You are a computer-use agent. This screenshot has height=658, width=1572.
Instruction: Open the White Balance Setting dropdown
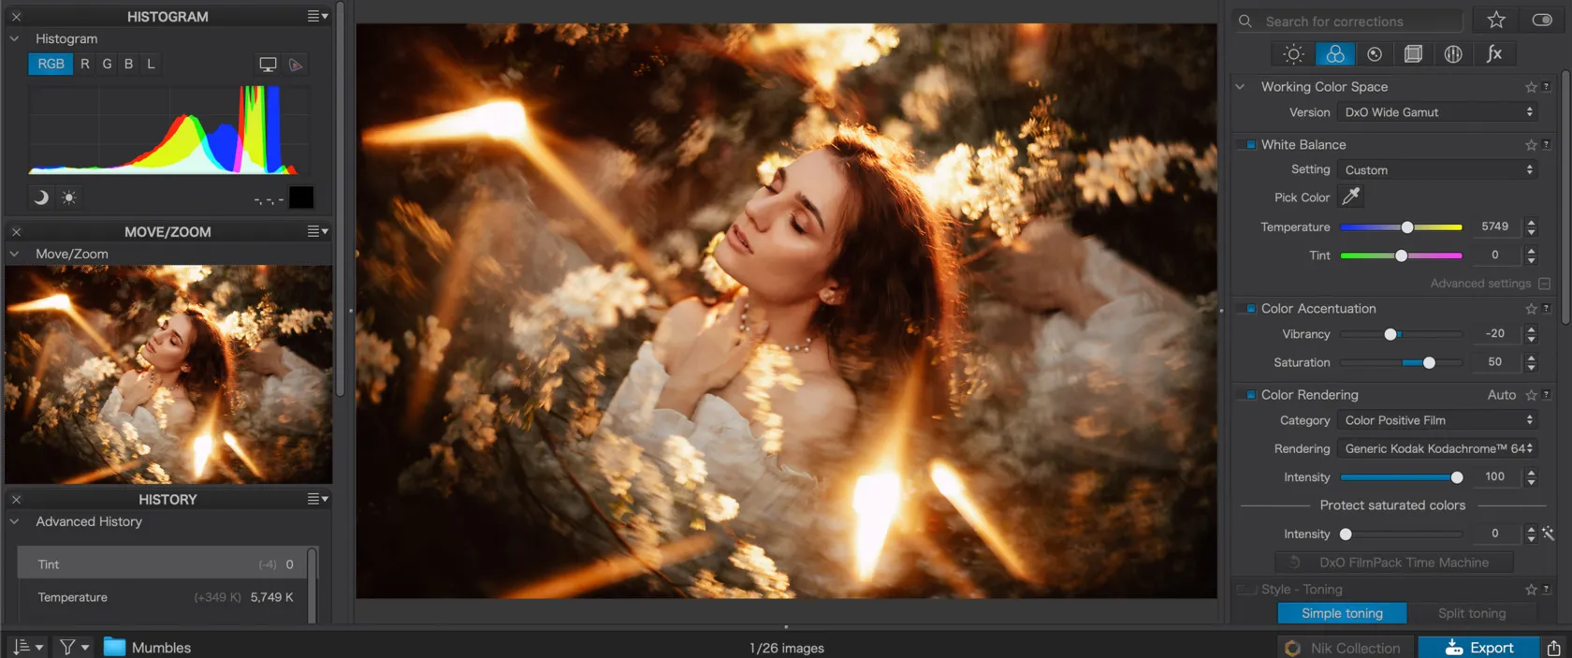click(x=1438, y=170)
